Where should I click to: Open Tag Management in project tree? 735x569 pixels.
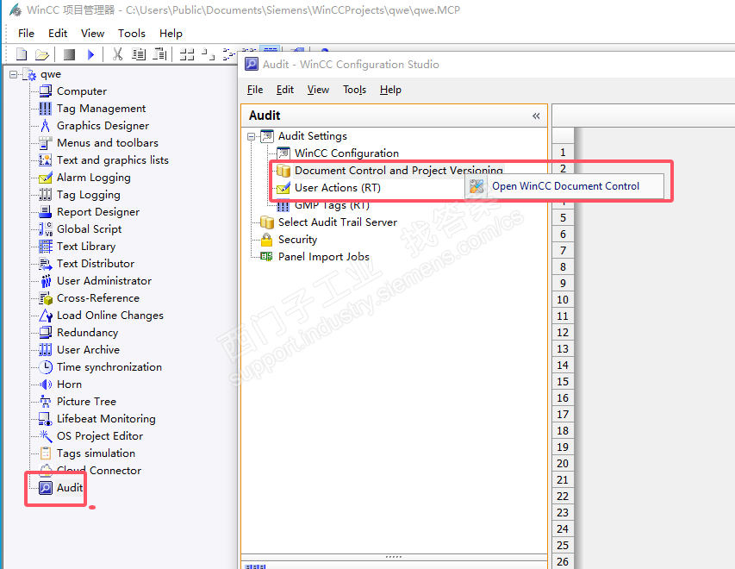pos(102,109)
